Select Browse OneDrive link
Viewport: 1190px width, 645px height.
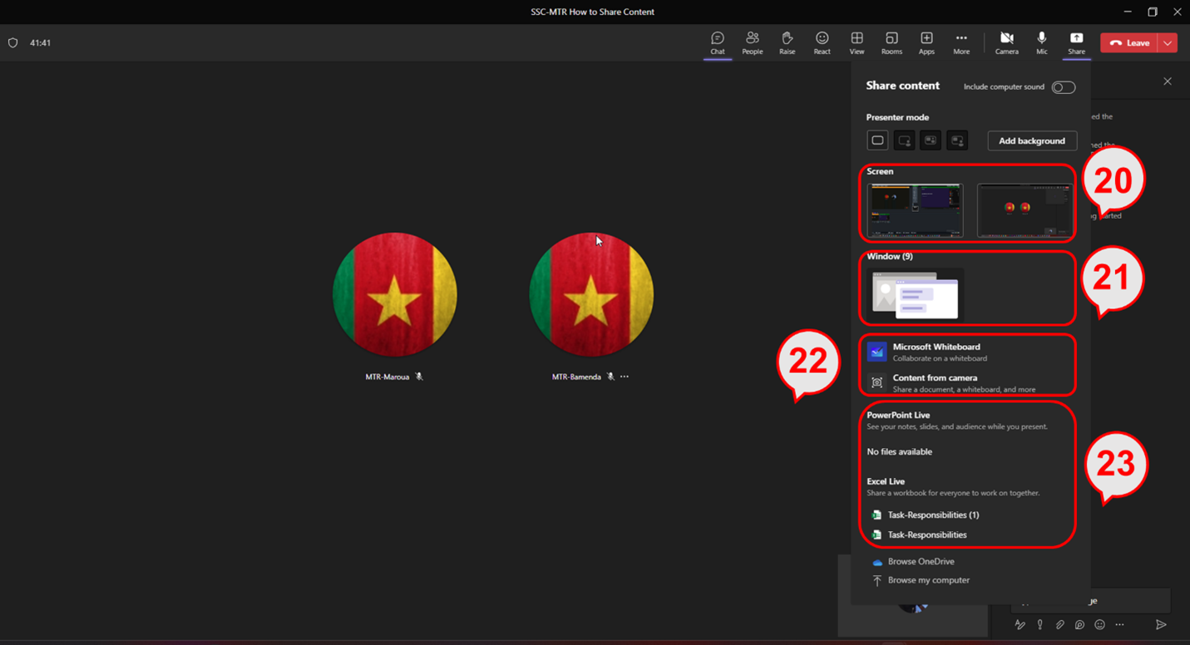click(921, 562)
